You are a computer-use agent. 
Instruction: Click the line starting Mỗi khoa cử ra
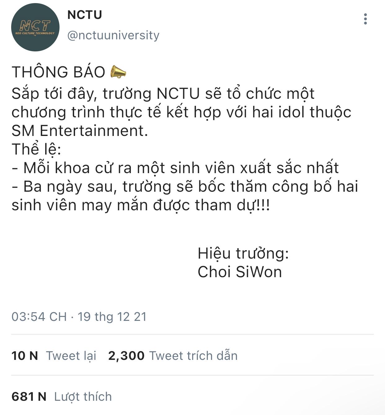pyautogui.click(x=175, y=168)
